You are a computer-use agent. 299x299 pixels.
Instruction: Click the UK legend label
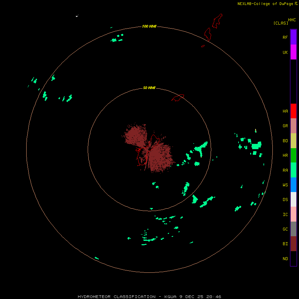pos(285,52)
